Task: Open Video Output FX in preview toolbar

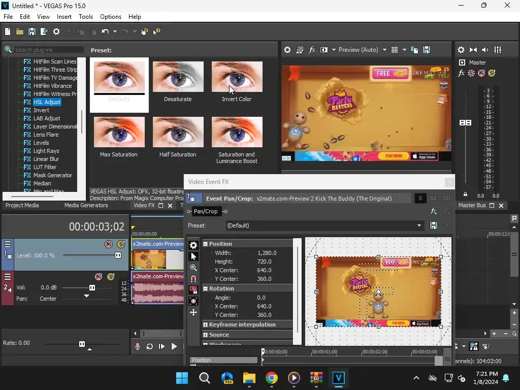Action: pyautogui.click(x=312, y=50)
